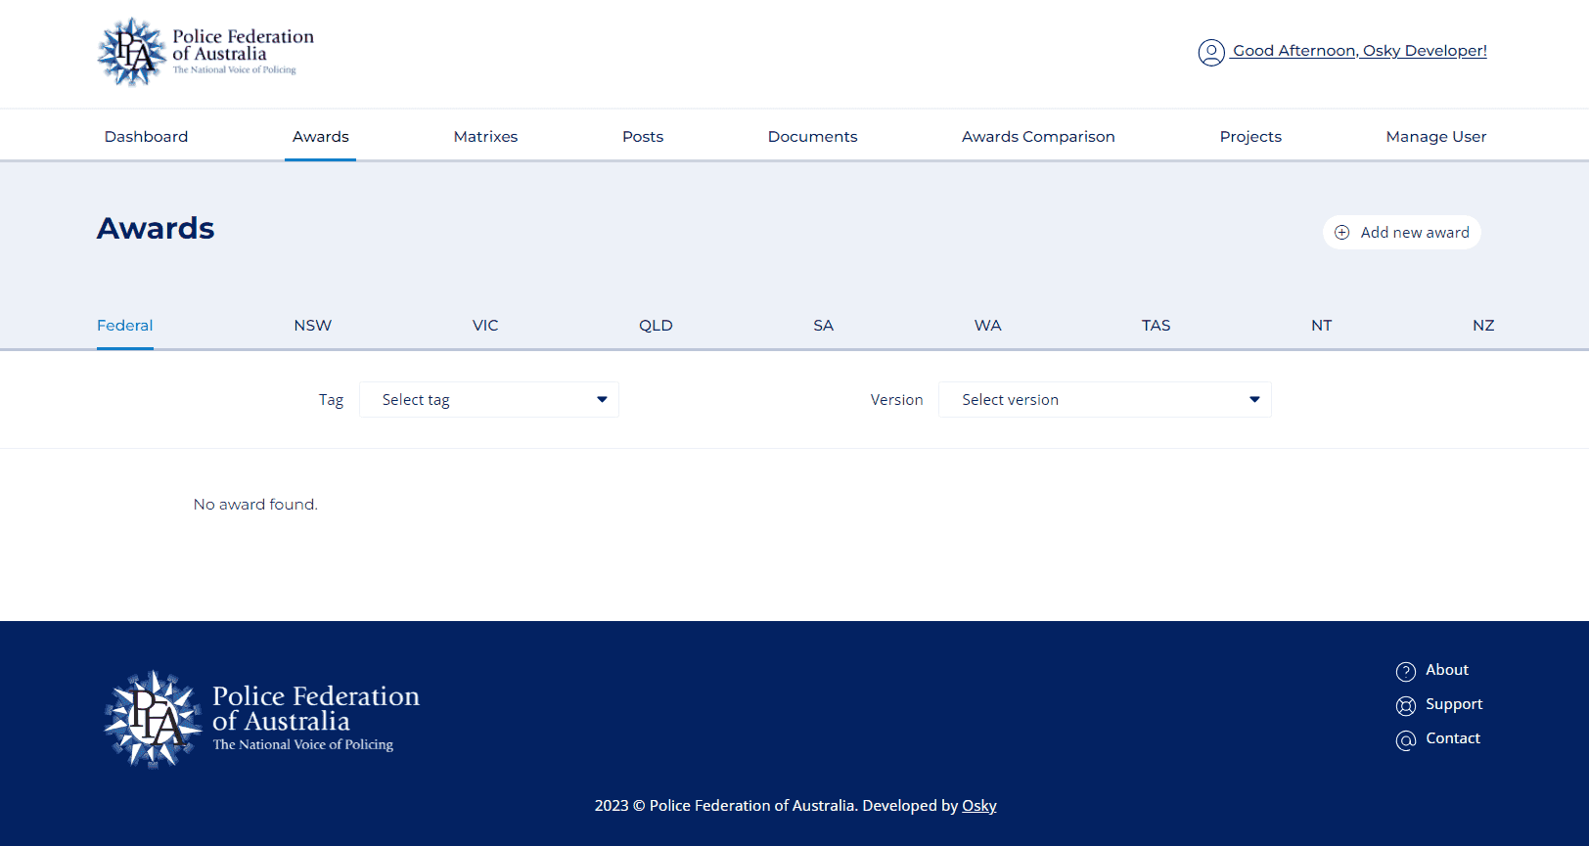Screen dimensions: 1589x846
Task: Click the Support lifebuoy icon
Action: click(x=1405, y=705)
